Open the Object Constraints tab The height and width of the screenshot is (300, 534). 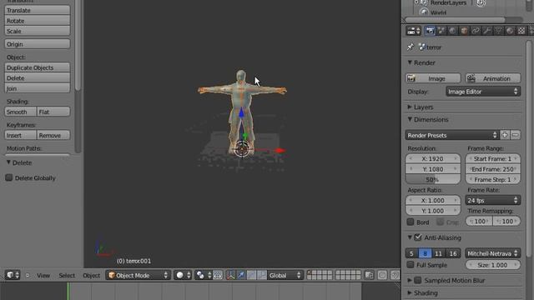tap(476, 31)
